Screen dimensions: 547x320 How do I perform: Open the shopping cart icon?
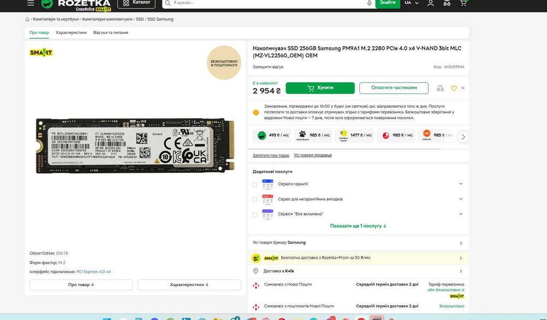pyautogui.click(x=463, y=3)
